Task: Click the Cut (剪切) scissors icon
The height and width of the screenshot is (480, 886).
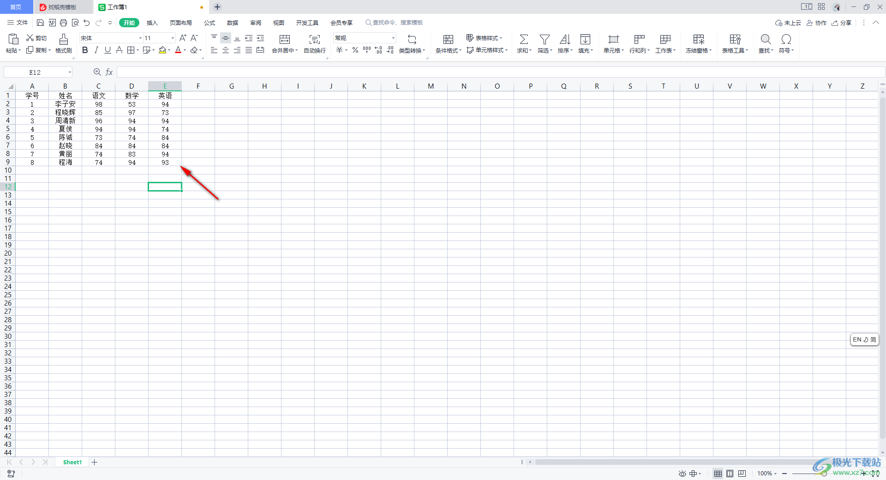Action: coord(30,38)
